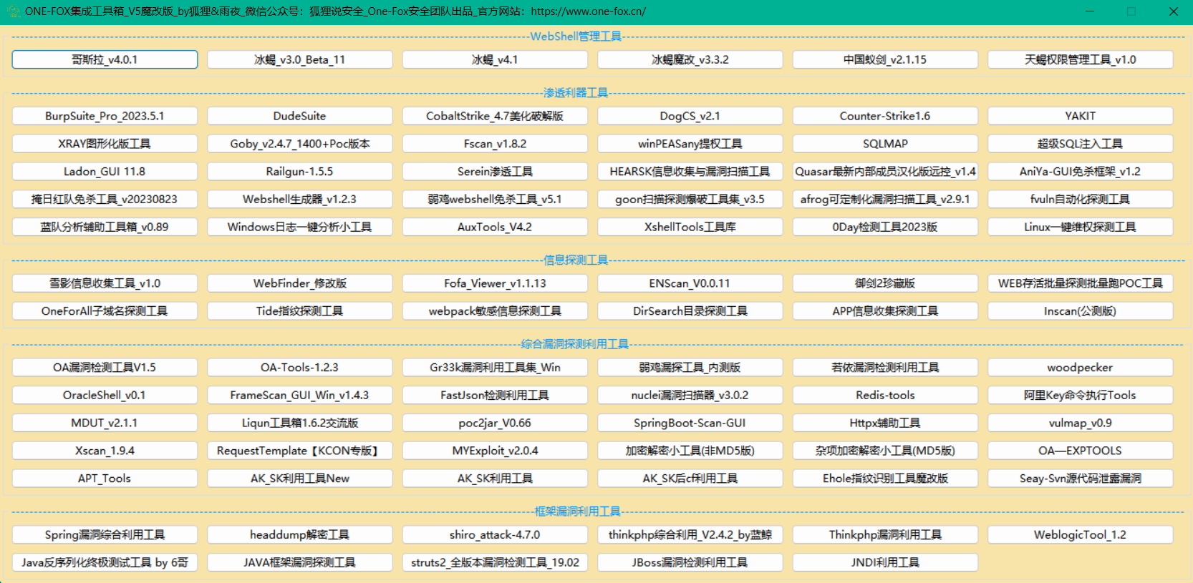1193x583 pixels.
Task: Open Inscan(公测版)
Action: pyautogui.click(x=1081, y=311)
